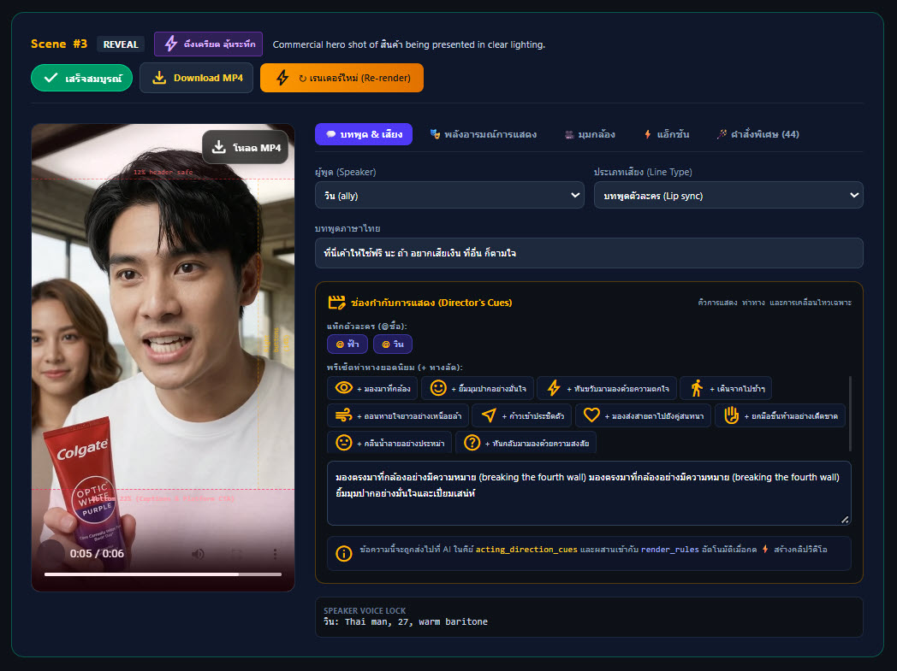Open the แอ็กชัน action tab
This screenshot has width=897, height=671.
click(667, 134)
